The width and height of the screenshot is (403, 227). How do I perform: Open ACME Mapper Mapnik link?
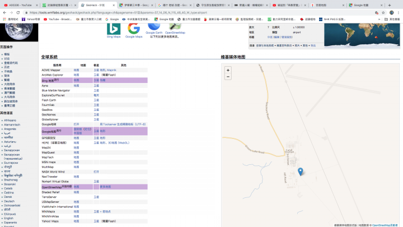[x=111, y=70]
